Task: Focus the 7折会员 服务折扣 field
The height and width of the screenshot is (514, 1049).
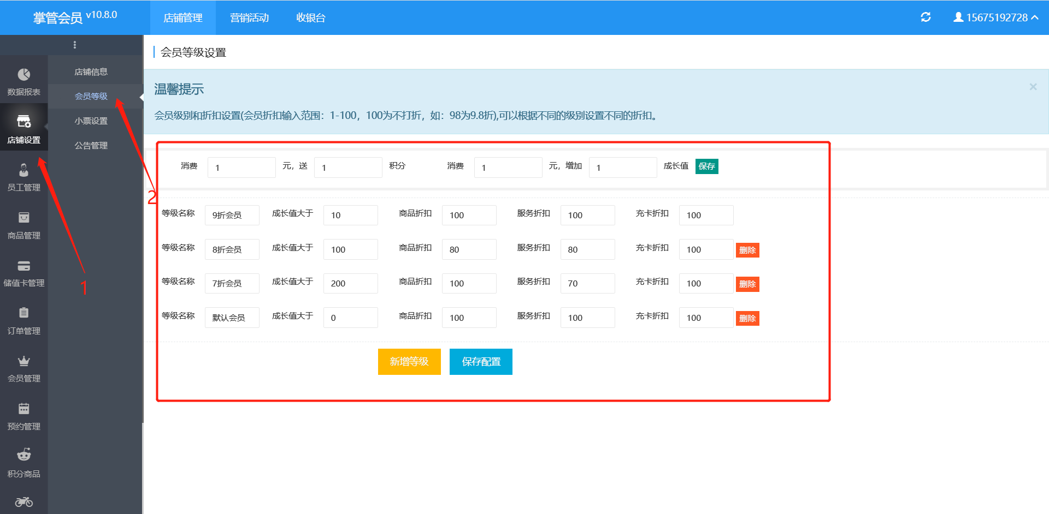Action: click(x=587, y=284)
